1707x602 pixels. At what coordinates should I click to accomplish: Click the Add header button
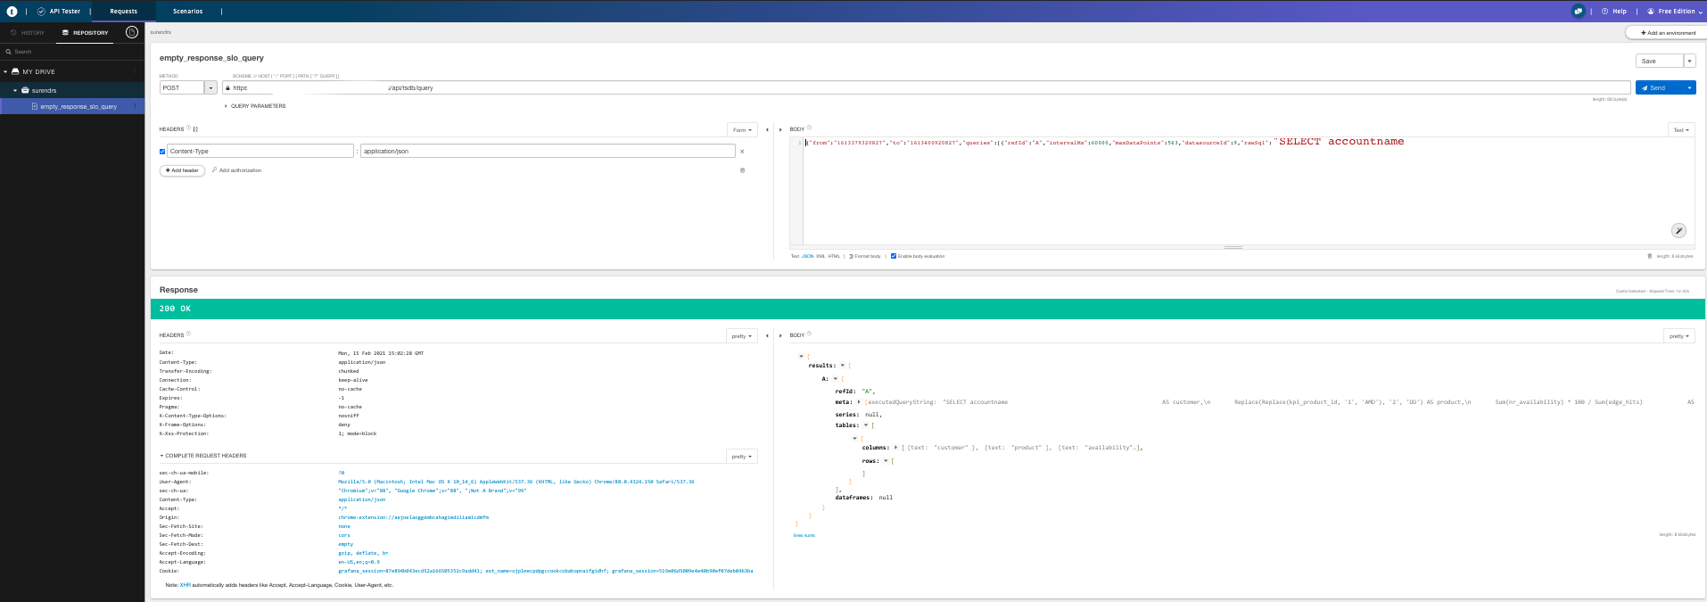[182, 170]
